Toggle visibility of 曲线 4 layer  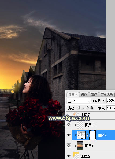pyautogui.click(x=69, y=135)
